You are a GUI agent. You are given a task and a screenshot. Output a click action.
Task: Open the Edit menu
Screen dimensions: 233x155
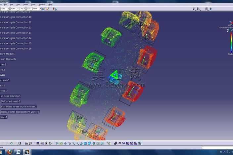point(12,5)
